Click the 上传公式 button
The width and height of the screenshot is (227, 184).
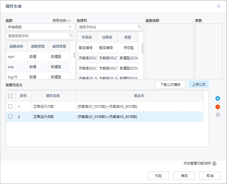coord(199,84)
